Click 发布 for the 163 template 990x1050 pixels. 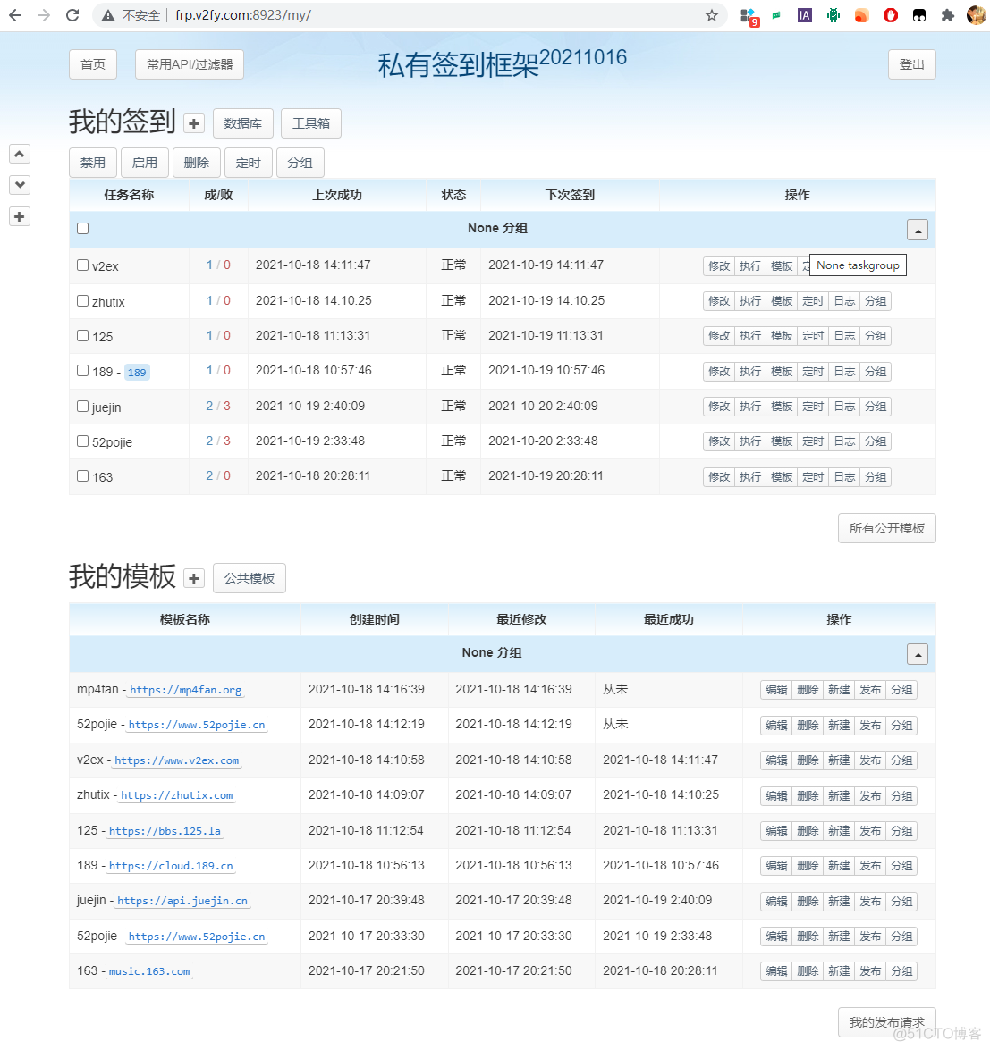tap(870, 971)
